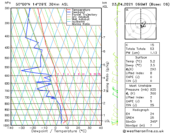Click the Most Unstable CIN value 25
Viewport: 172px width, 133px height.
(x=152, y=105)
